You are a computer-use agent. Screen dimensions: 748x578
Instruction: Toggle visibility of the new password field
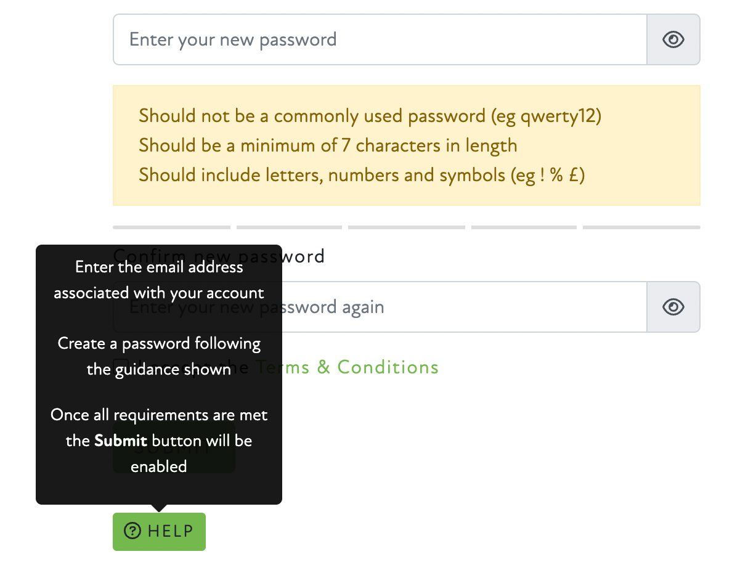(673, 40)
